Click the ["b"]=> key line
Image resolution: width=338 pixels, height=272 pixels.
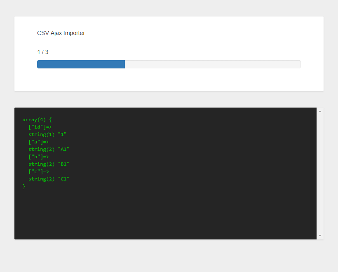point(39,157)
